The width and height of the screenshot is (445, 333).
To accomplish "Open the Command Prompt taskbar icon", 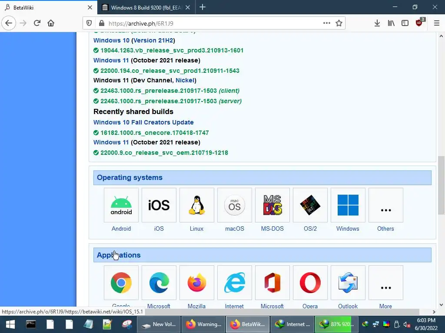I will pos(31,324).
